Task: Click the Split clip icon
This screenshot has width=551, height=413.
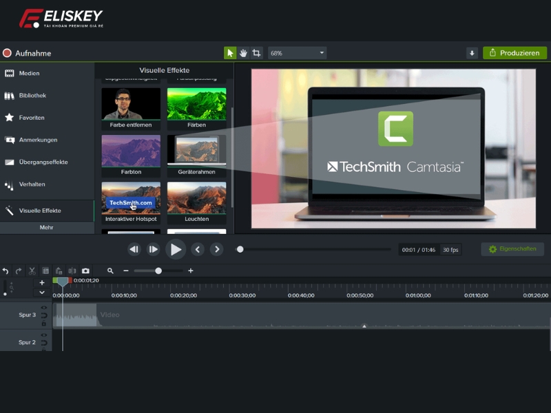Action: pos(72,271)
